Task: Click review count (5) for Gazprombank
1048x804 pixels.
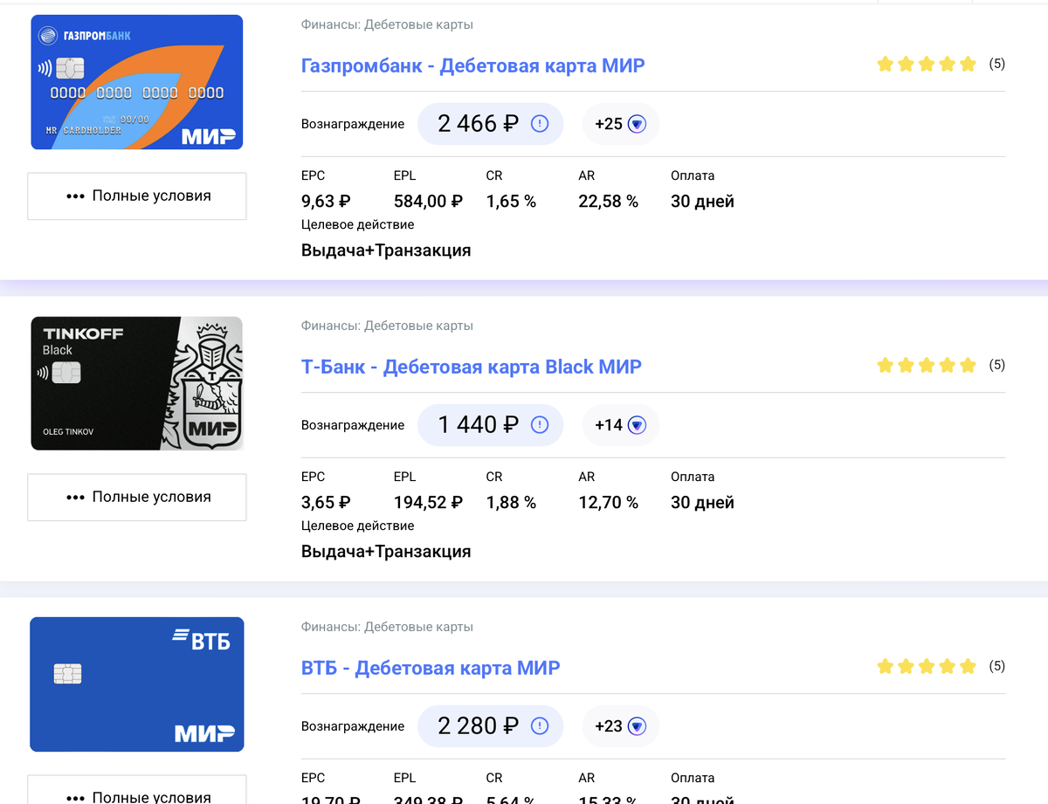Action: tap(996, 64)
